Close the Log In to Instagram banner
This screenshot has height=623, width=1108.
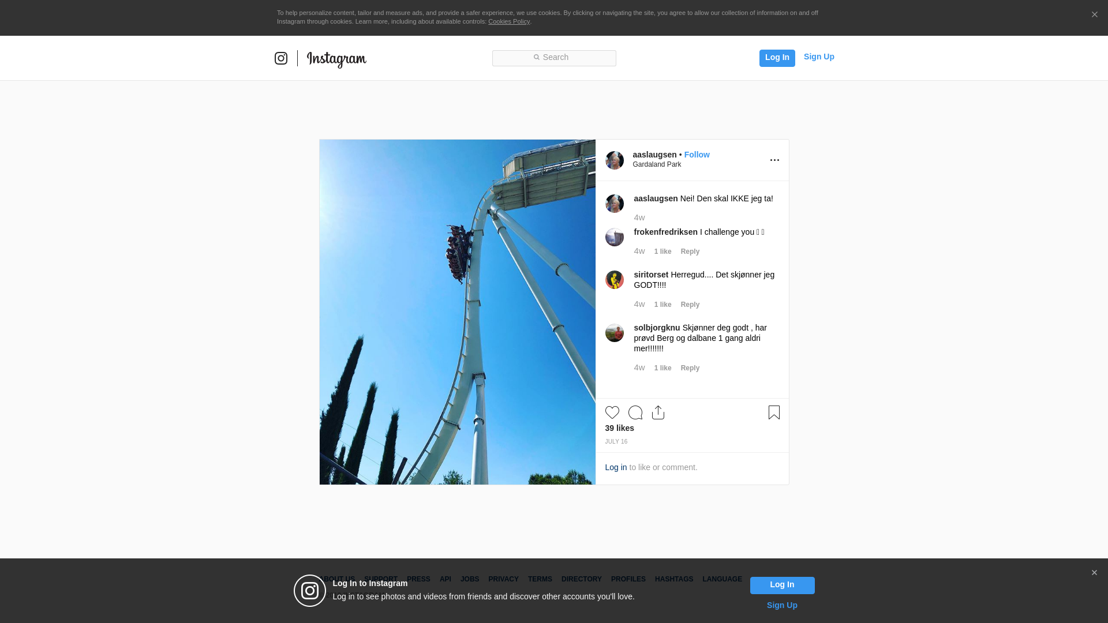pos(1094,573)
